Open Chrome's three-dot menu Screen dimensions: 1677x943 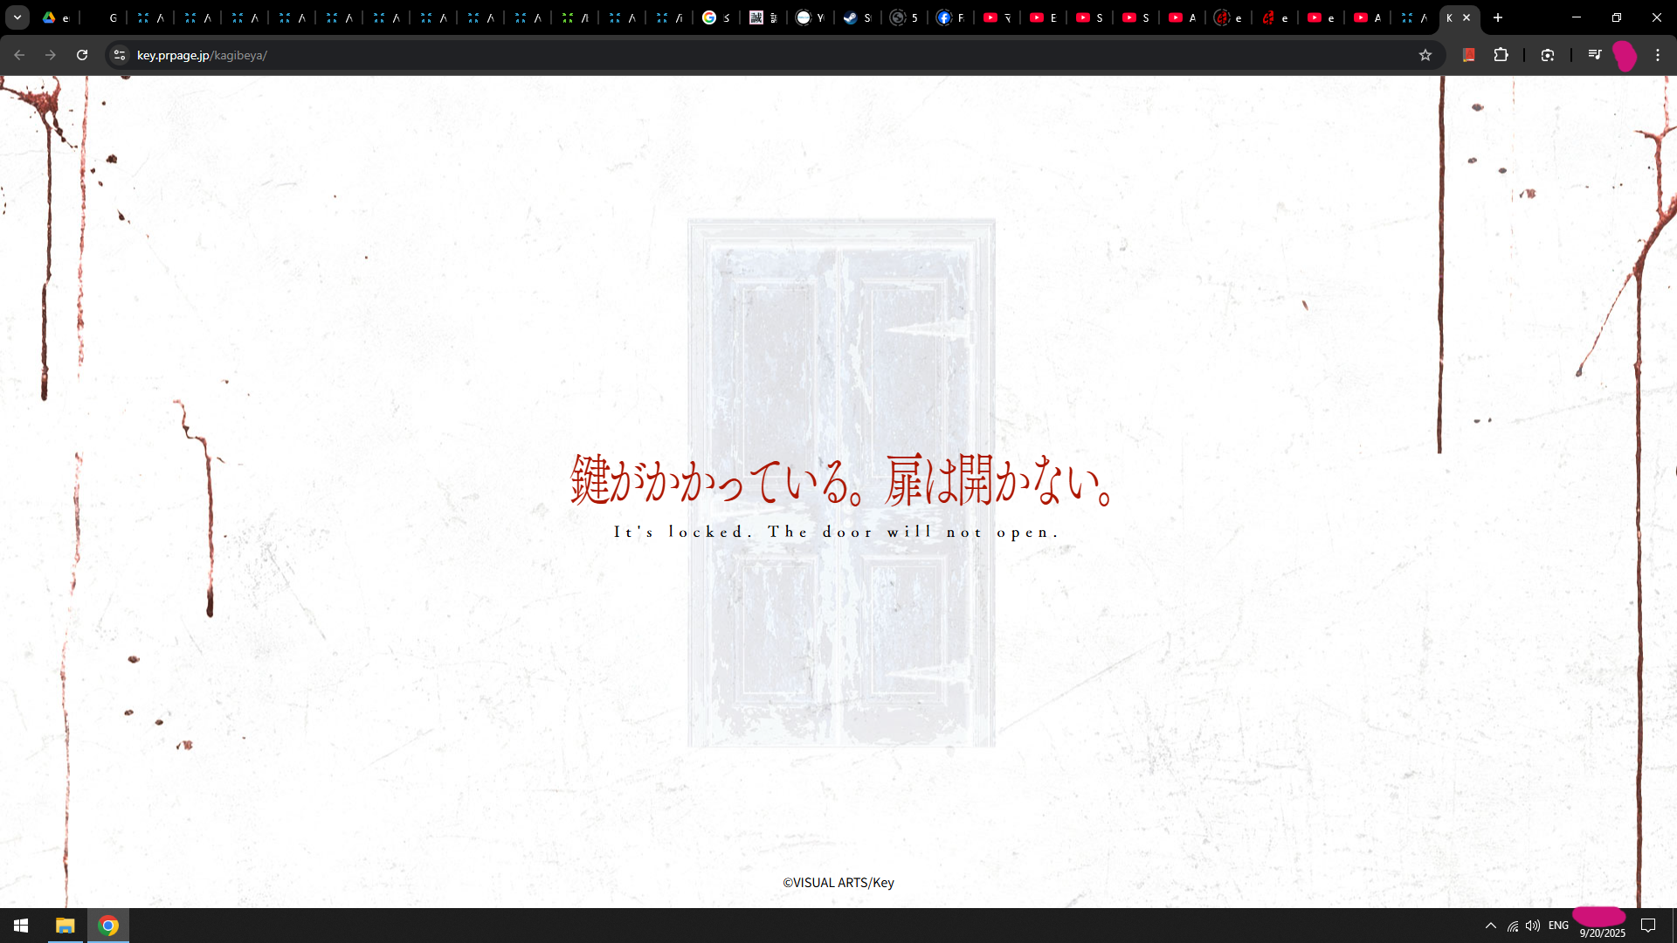pyautogui.click(x=1658, y=55)
